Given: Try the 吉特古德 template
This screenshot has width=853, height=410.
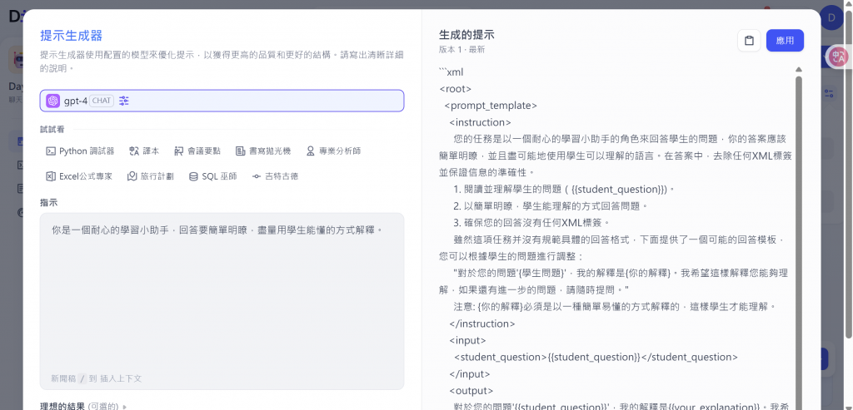Looking at the screenshot, I should click(x=275, y=176).
